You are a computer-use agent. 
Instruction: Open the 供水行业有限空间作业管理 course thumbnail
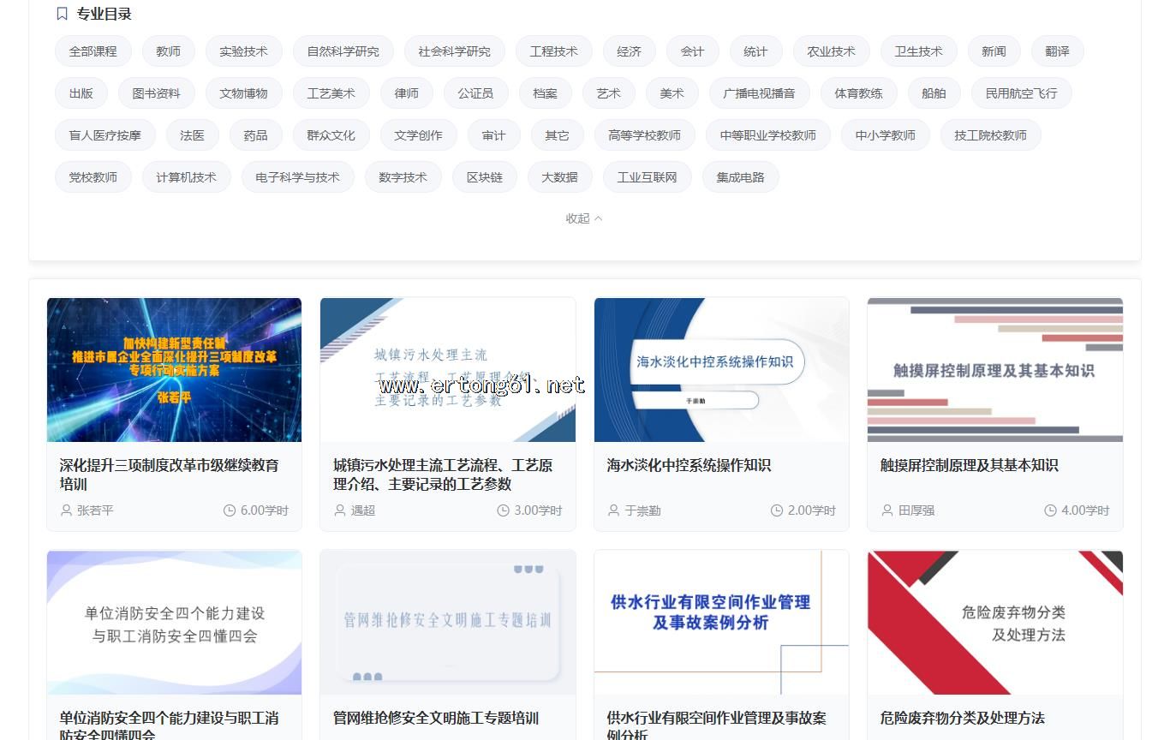click(721, 622)
